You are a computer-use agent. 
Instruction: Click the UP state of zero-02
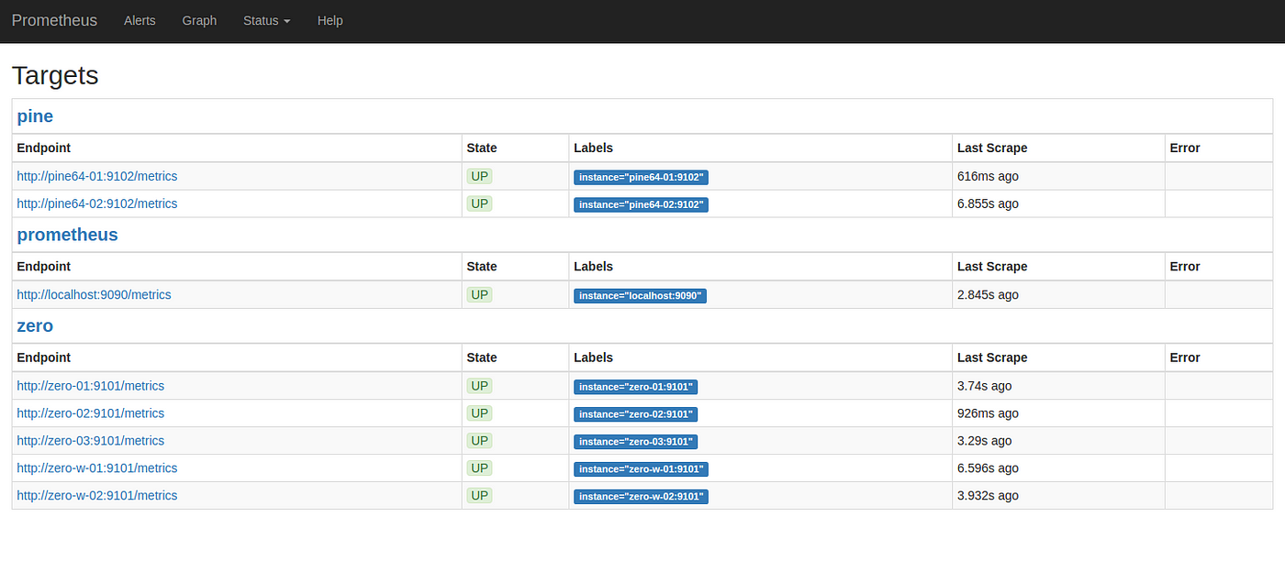479,413
